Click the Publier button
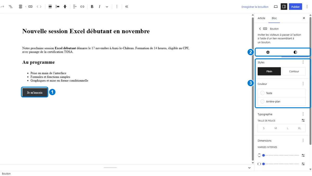Image resolution: width=312 pixels, height=176 pixels. click(295, 7)
